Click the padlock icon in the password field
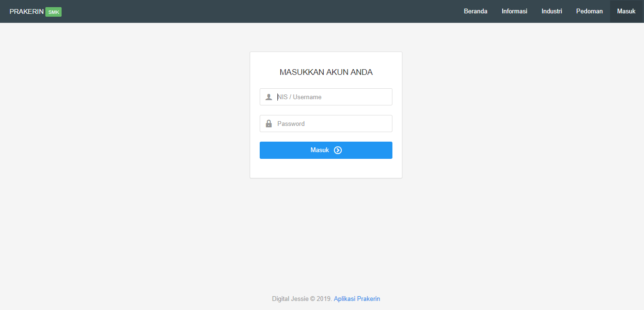644x310 pixels. (269, 123)
